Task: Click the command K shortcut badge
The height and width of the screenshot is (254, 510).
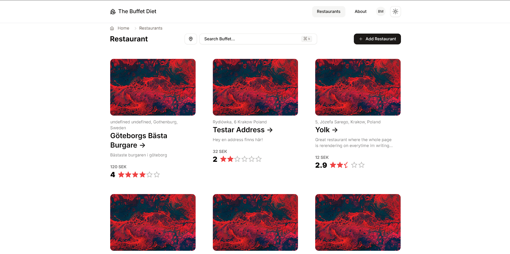Action: [307, 39]
